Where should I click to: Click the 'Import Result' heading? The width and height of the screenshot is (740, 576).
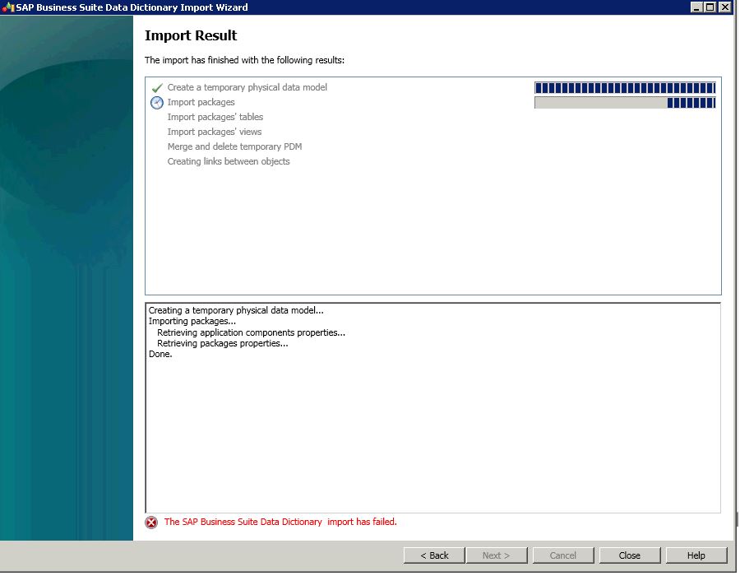click(x=191, y=35)
